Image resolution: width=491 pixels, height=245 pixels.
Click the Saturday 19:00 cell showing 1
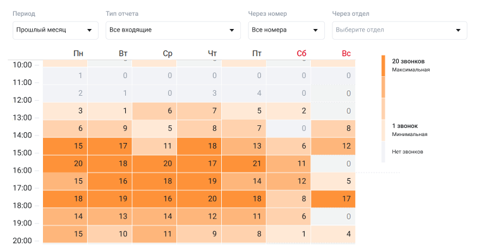pyautogui.click(x=288, y=234)
